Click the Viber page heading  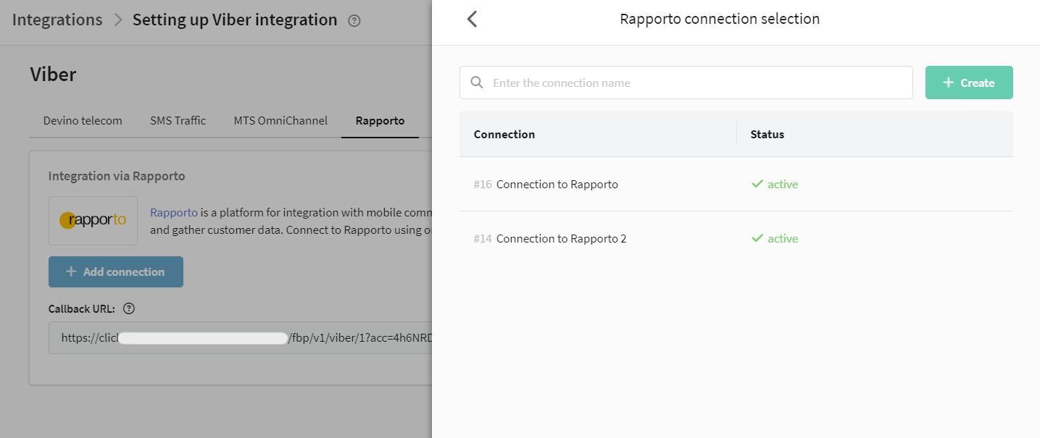click(x=53, y=74)
